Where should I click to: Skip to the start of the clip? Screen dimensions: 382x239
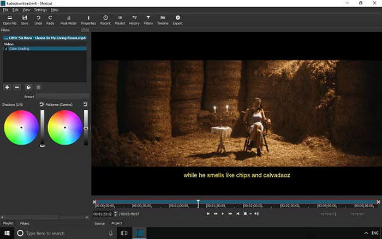pos(208,214)
